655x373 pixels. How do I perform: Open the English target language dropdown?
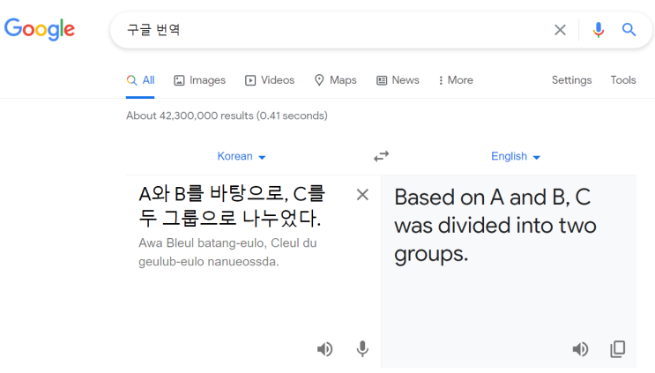pyautogui.click(x=516, y=157)
